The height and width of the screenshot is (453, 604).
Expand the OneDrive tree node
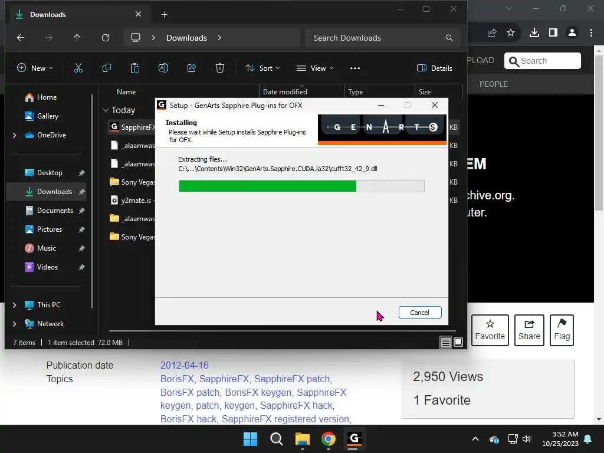(14, 135)
